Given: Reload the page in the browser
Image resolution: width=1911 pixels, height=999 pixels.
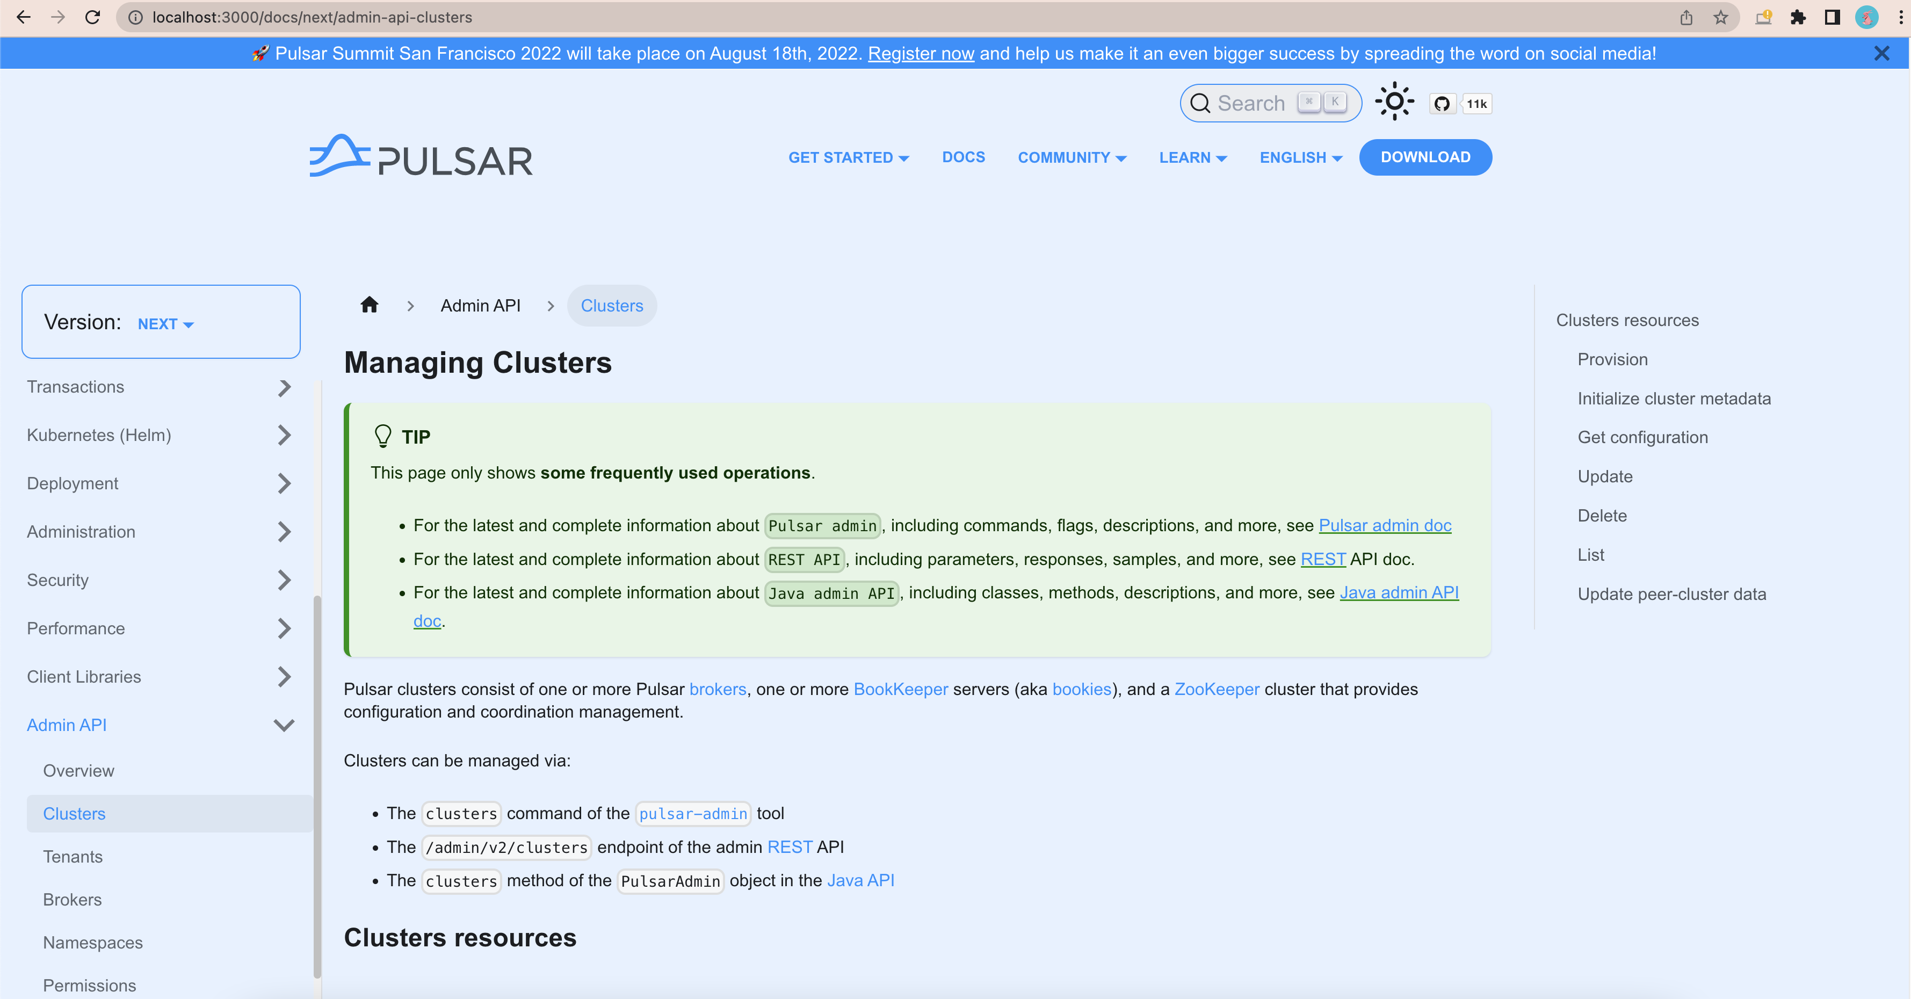Looking at the screenshot, I should (x=92, y=17).
